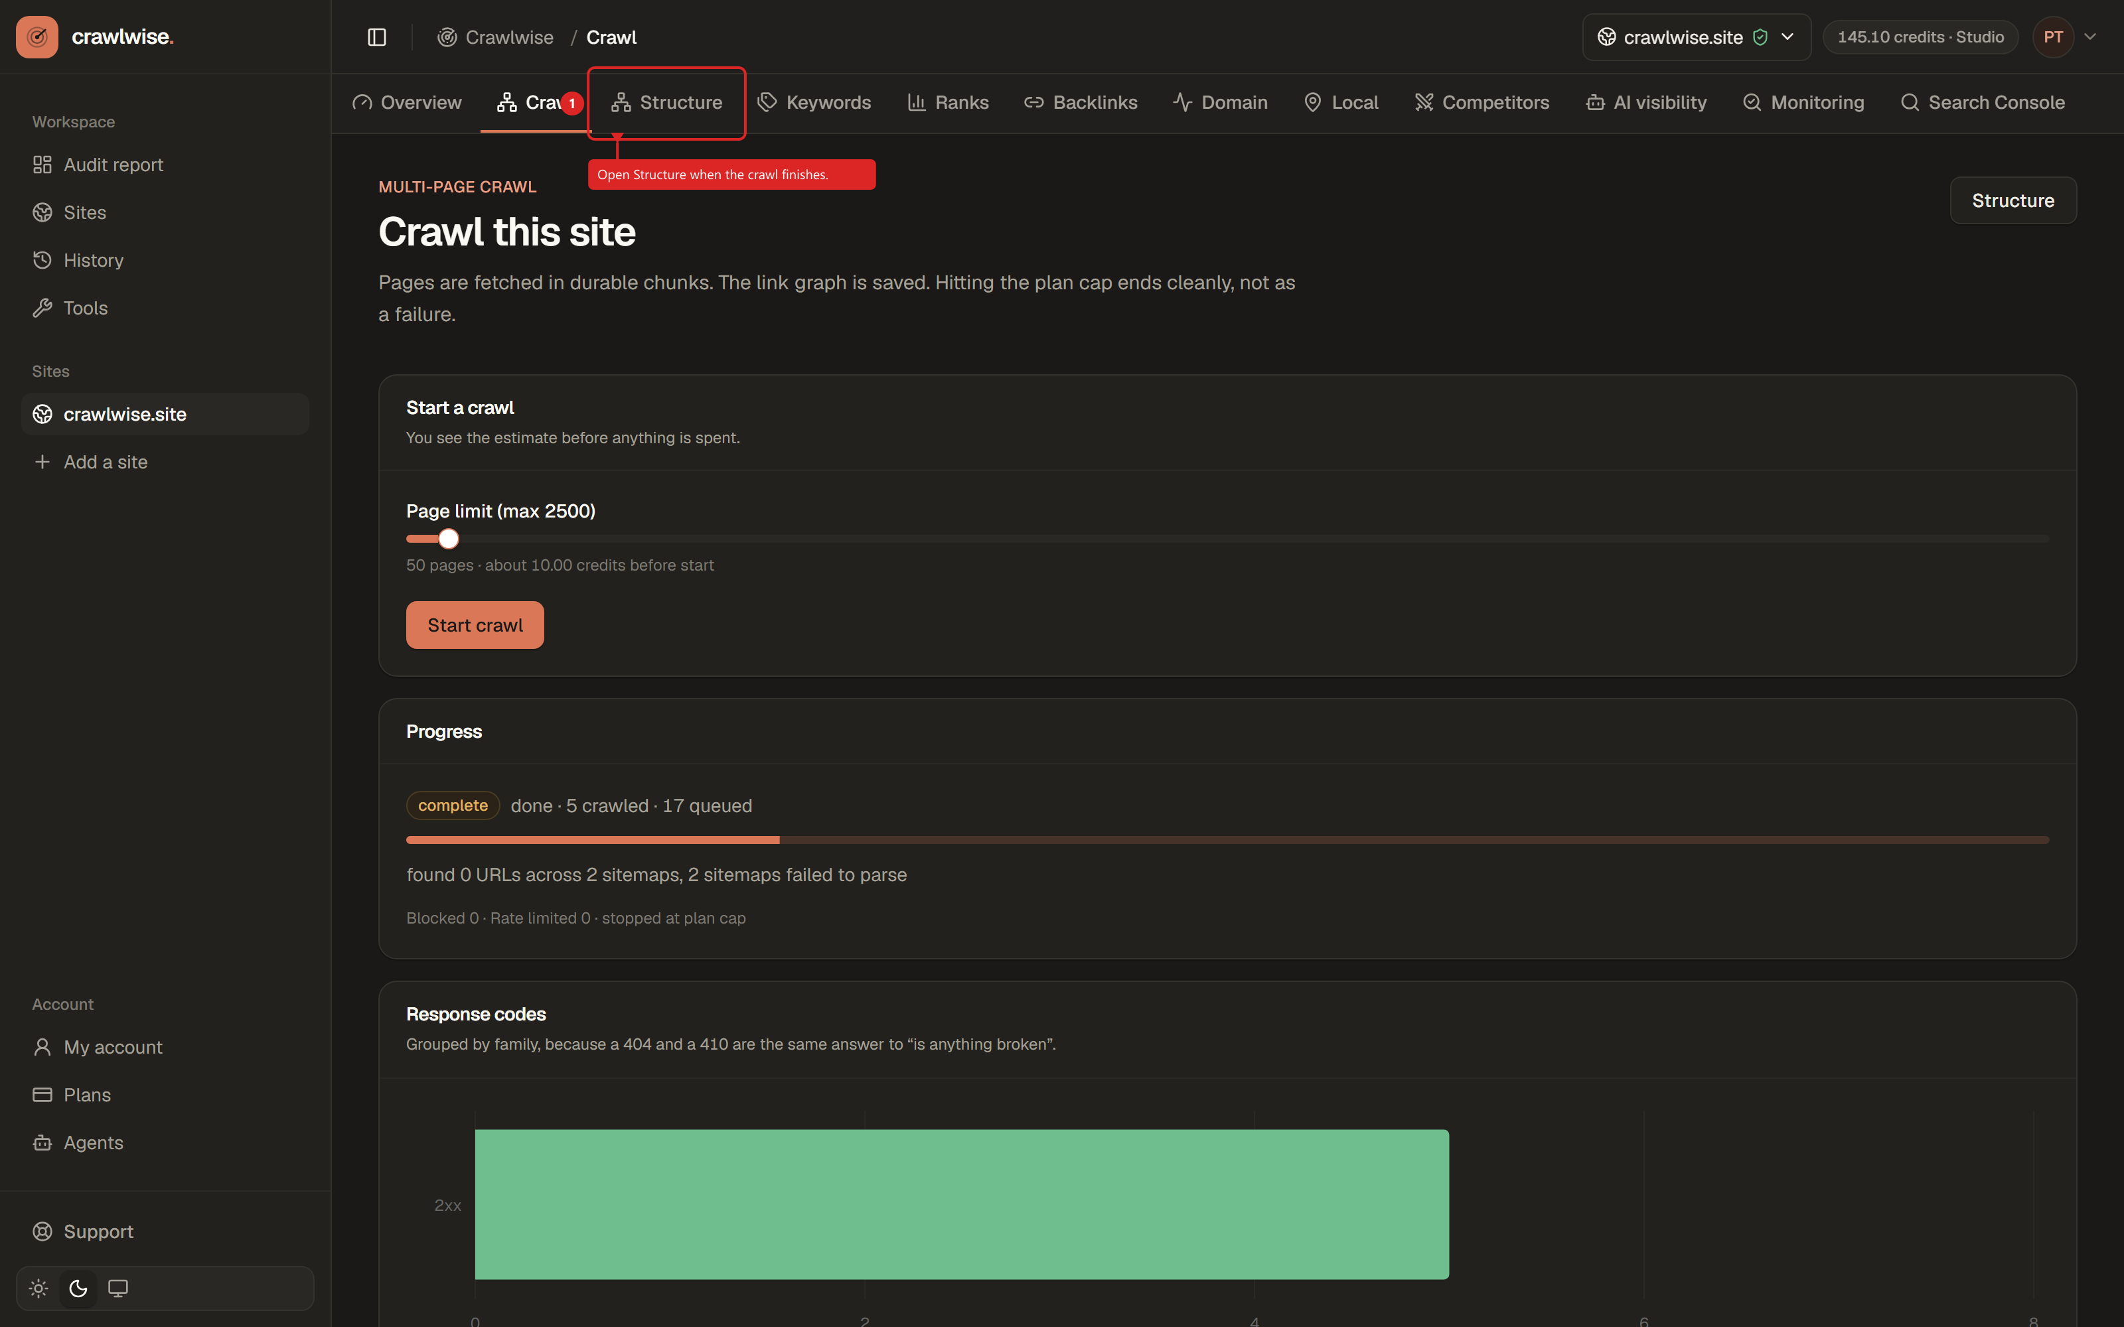Click the globe icon beside crawlwise.site selector
2124x1327 pixels.
coord(1606,37)
